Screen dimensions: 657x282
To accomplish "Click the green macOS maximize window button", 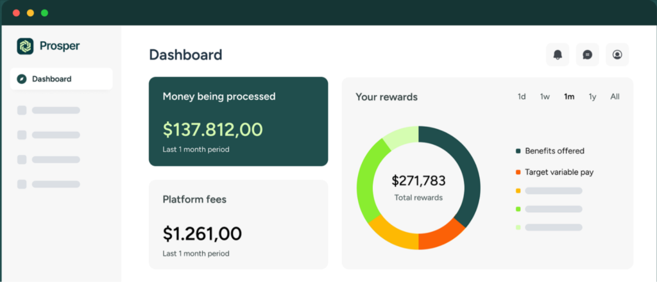I will [44, 13].
